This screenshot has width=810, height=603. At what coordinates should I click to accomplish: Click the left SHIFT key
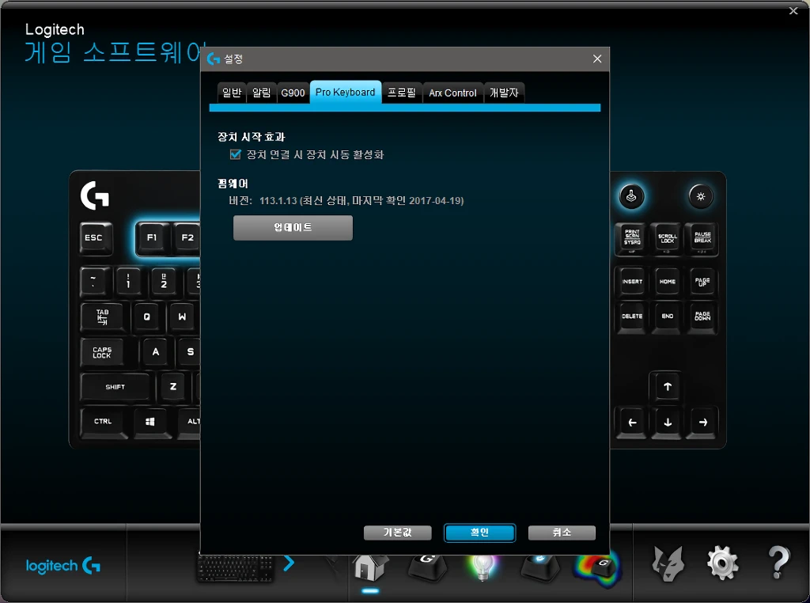click(x=115, y=387)
